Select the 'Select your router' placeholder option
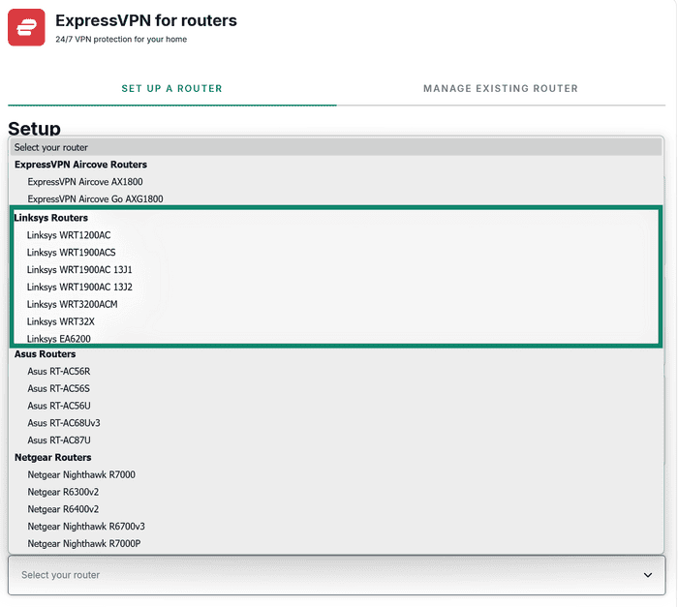 (x=336, y=147)
